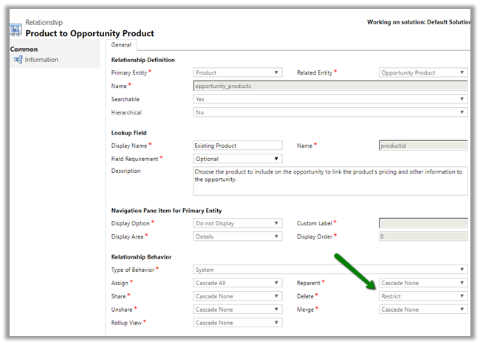Open Information under Common section
Image resolution: width=480 pixels, height=345 pixels.
41,60
